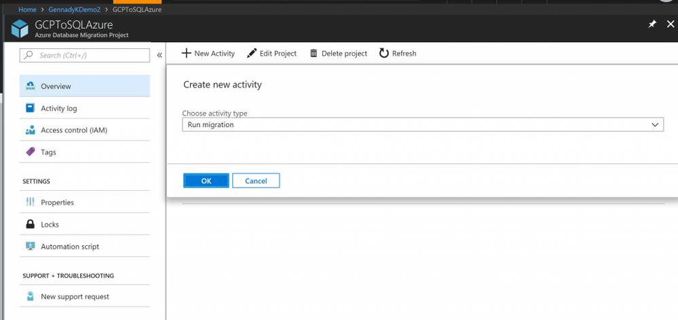The image size is (678, 320).
Task: Open the Overview menu item
Action: 85,86
